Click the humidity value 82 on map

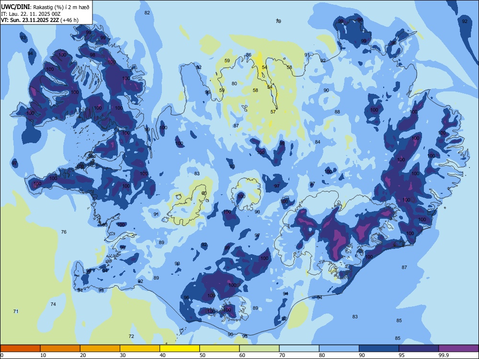147,12
